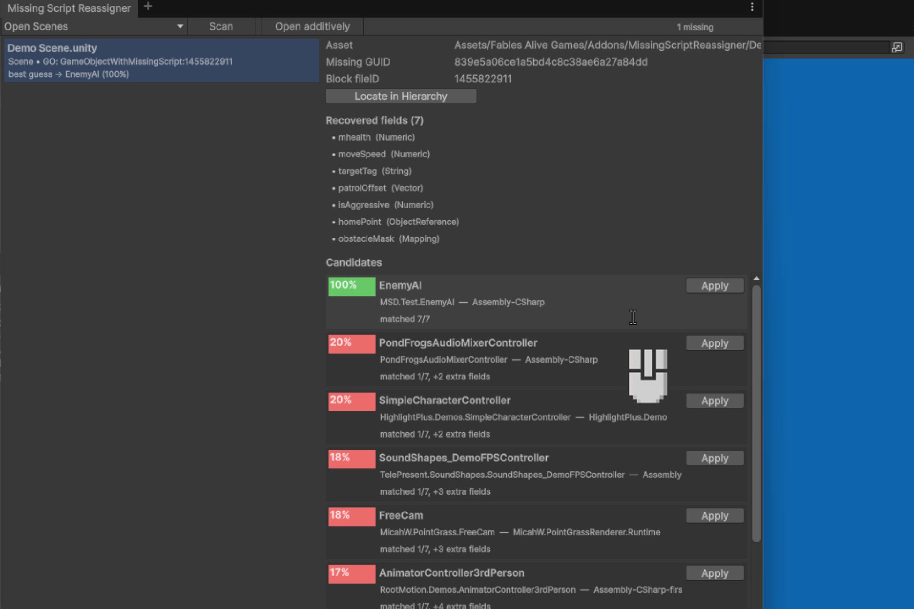Click Open additively button
The image size is (914, 609).
(x=312, y=27)
